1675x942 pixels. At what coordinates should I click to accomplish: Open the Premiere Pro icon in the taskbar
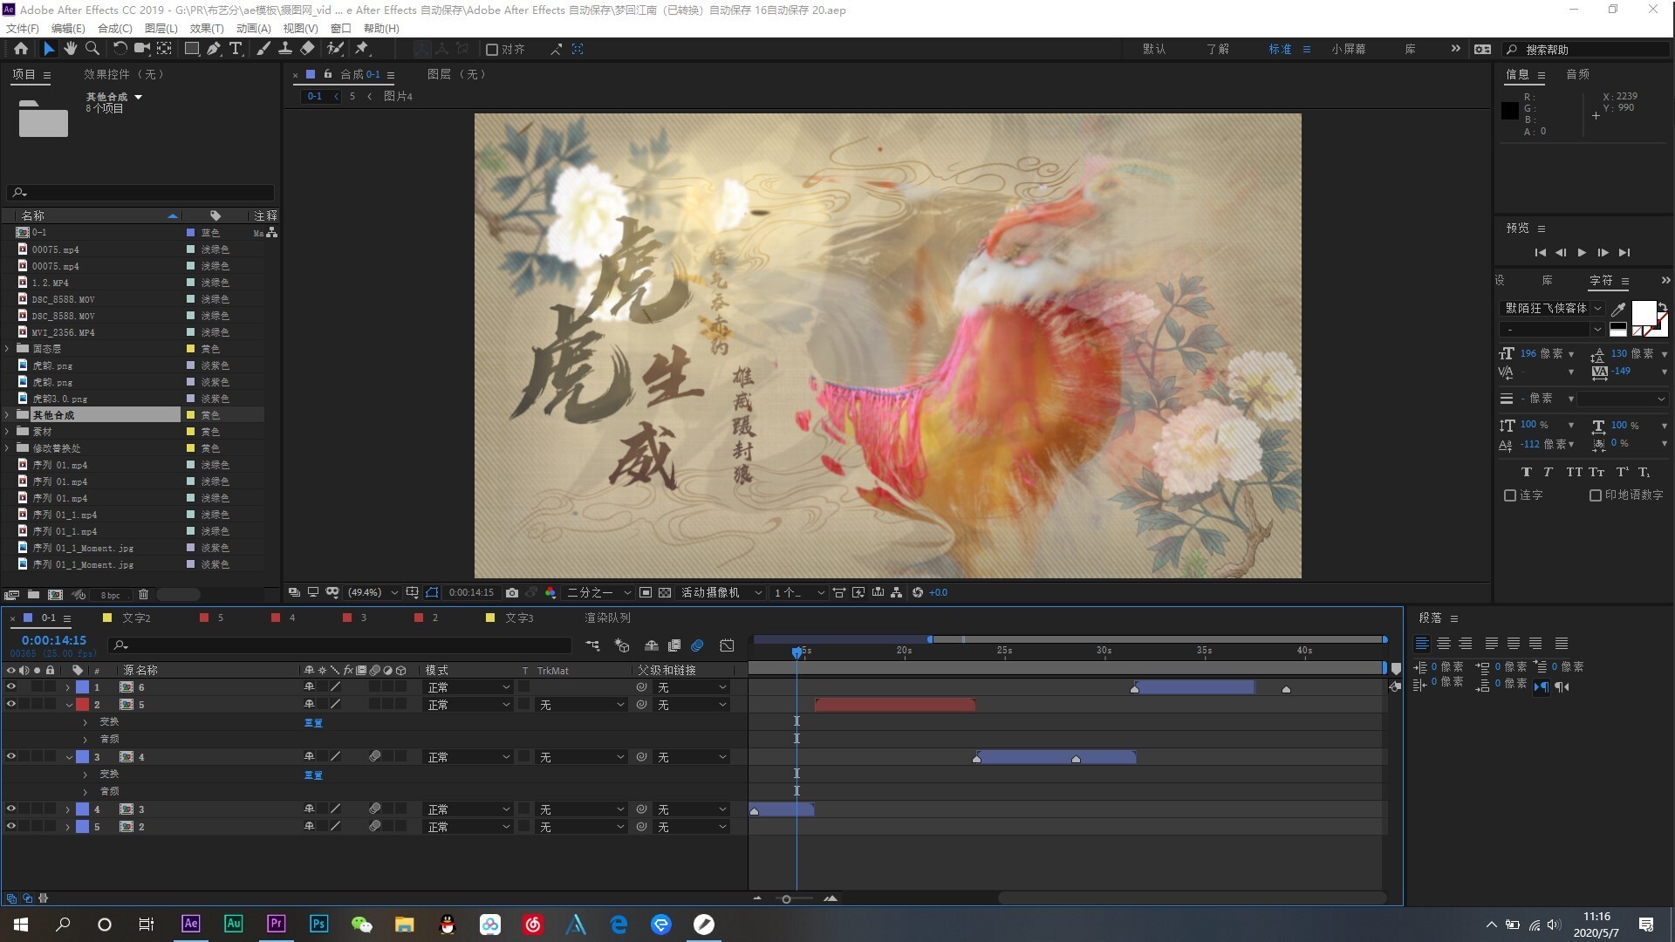276,925
